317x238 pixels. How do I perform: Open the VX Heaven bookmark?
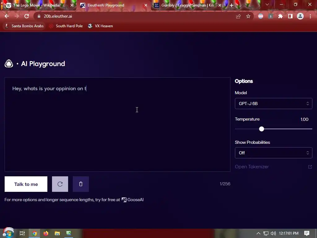[101, 26]
